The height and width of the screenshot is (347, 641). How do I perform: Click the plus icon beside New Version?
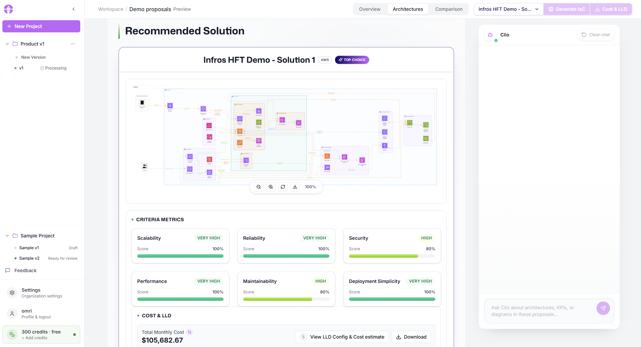[17, 57]
